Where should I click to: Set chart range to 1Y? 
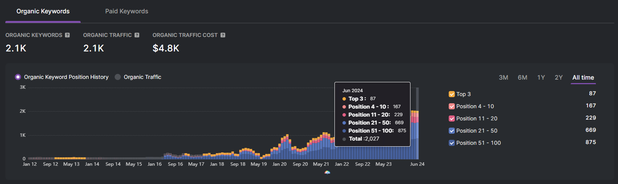[541, 77]
